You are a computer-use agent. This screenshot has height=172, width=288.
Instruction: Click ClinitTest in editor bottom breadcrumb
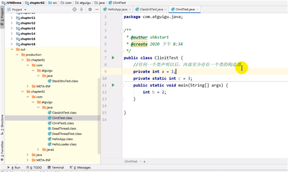[x=131, y=162]
